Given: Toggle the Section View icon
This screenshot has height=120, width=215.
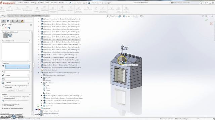Looking at the screenshot, I should click(117, 16).
